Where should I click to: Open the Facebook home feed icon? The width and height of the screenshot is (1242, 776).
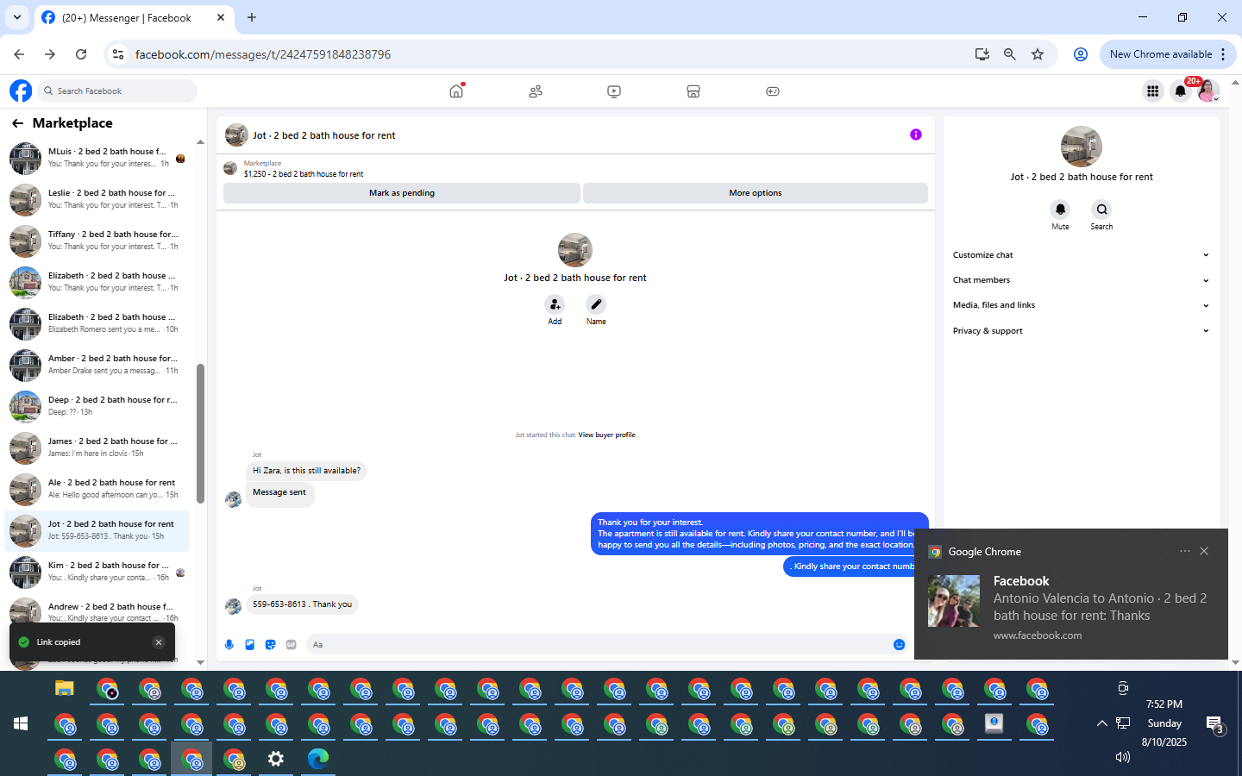[x=456, y=91]
